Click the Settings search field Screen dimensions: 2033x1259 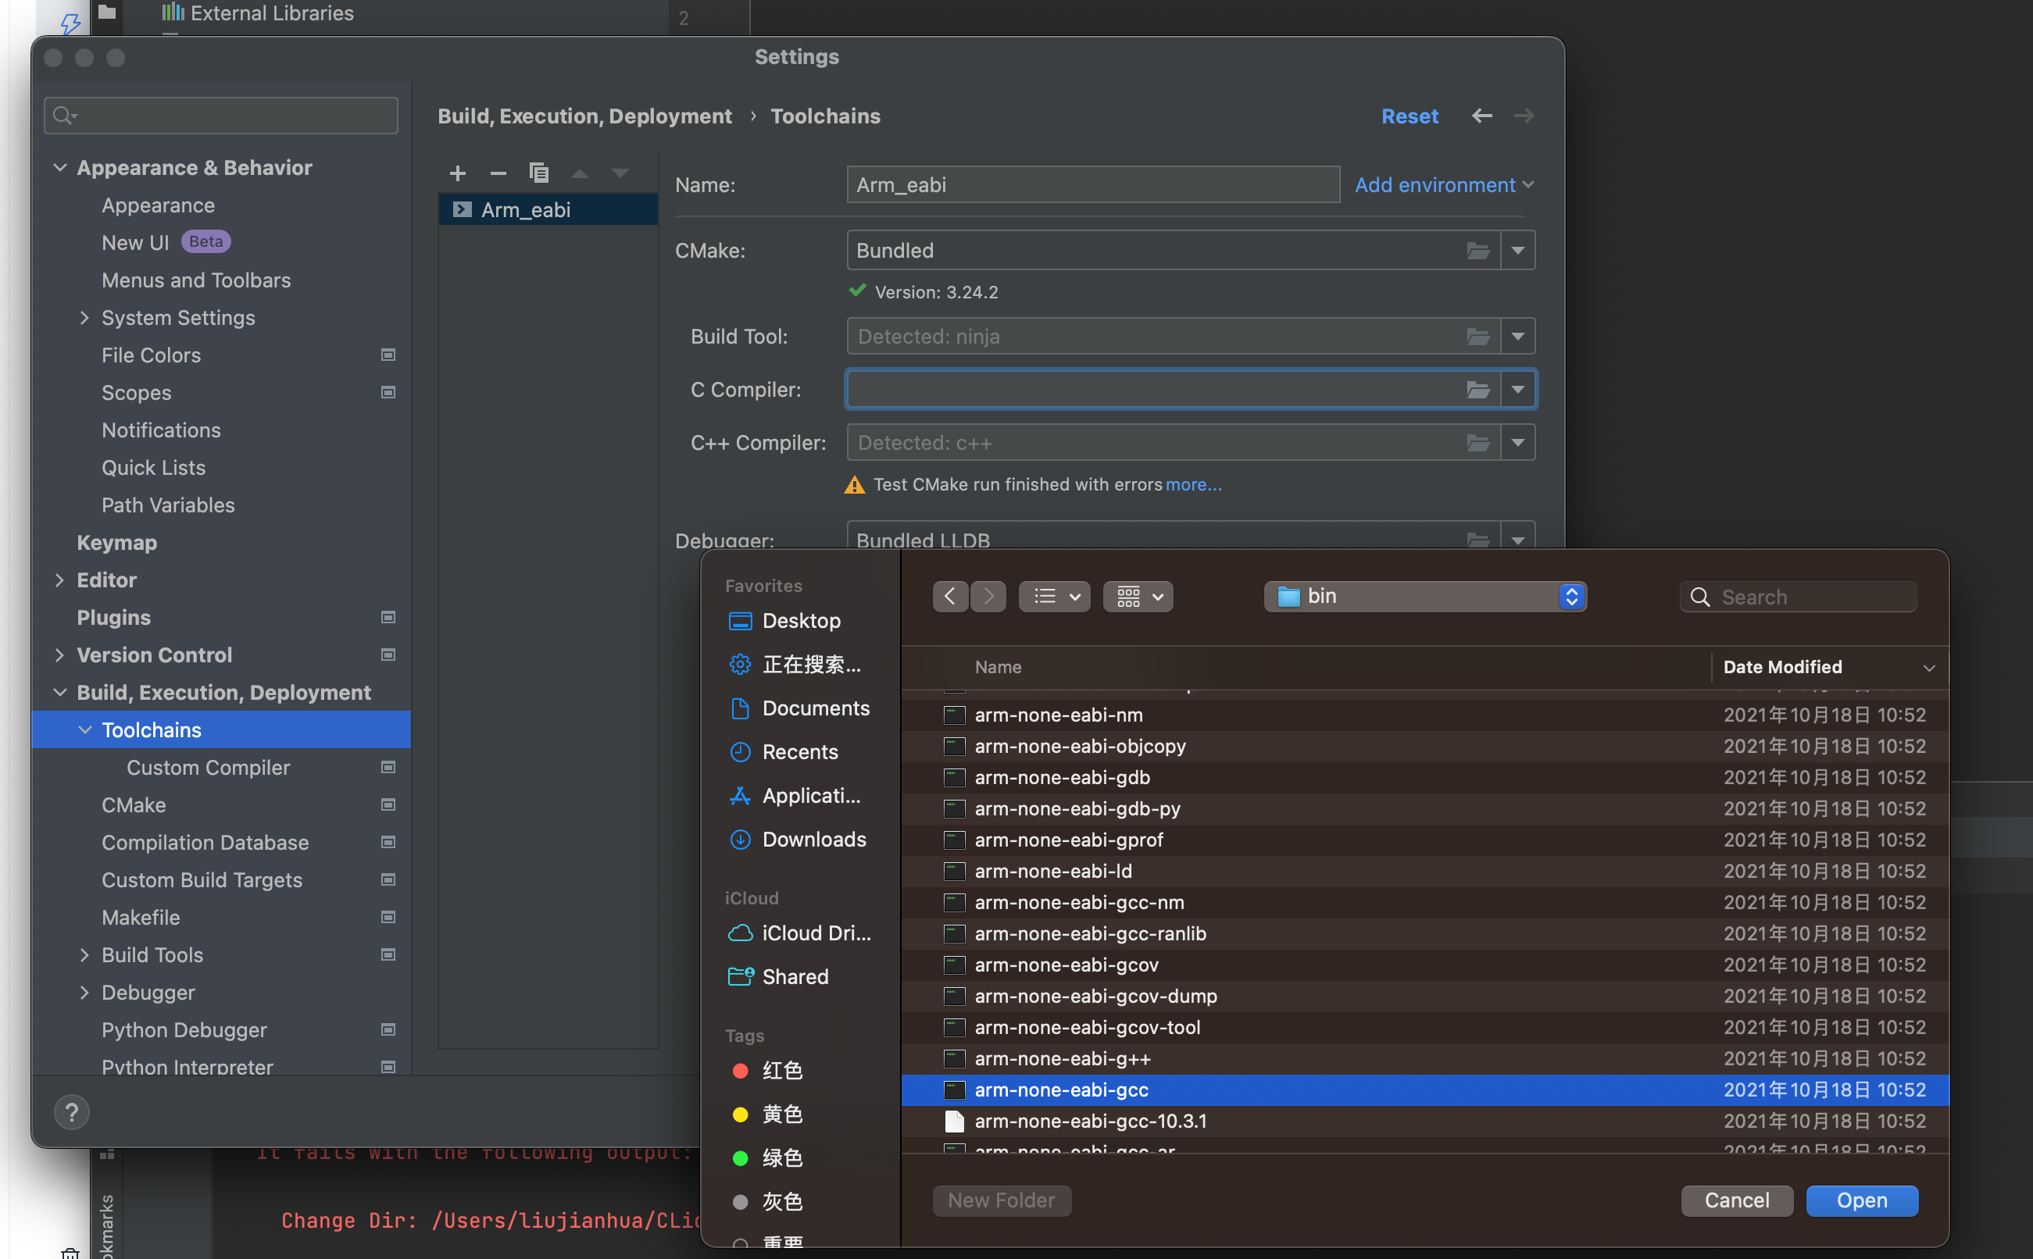220,116
